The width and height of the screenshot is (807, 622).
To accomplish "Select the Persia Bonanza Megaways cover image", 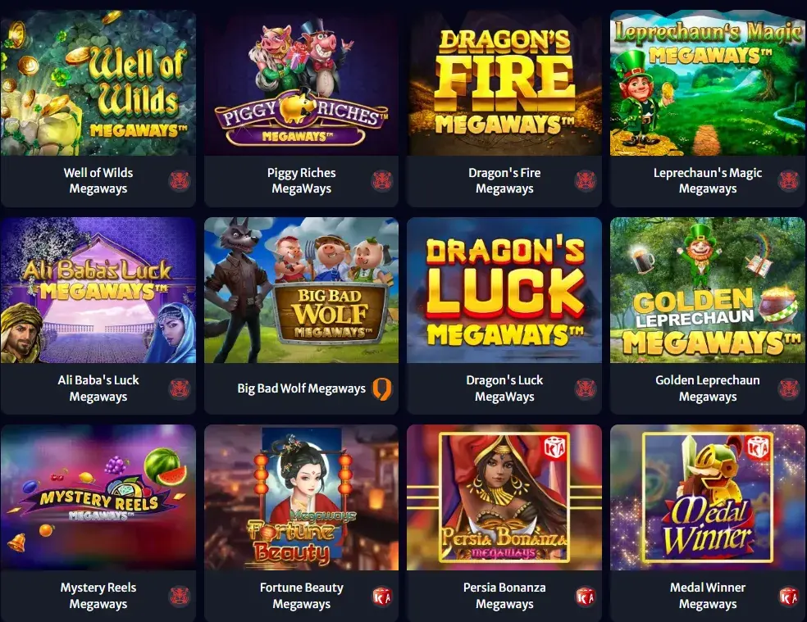I will 504,497.
